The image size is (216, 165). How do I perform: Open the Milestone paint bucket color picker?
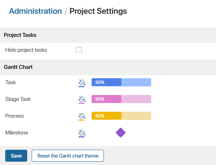82,133
